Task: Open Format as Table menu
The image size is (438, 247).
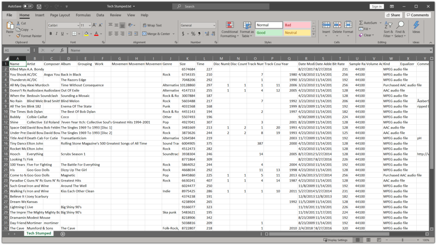Action: click(247, 29)
